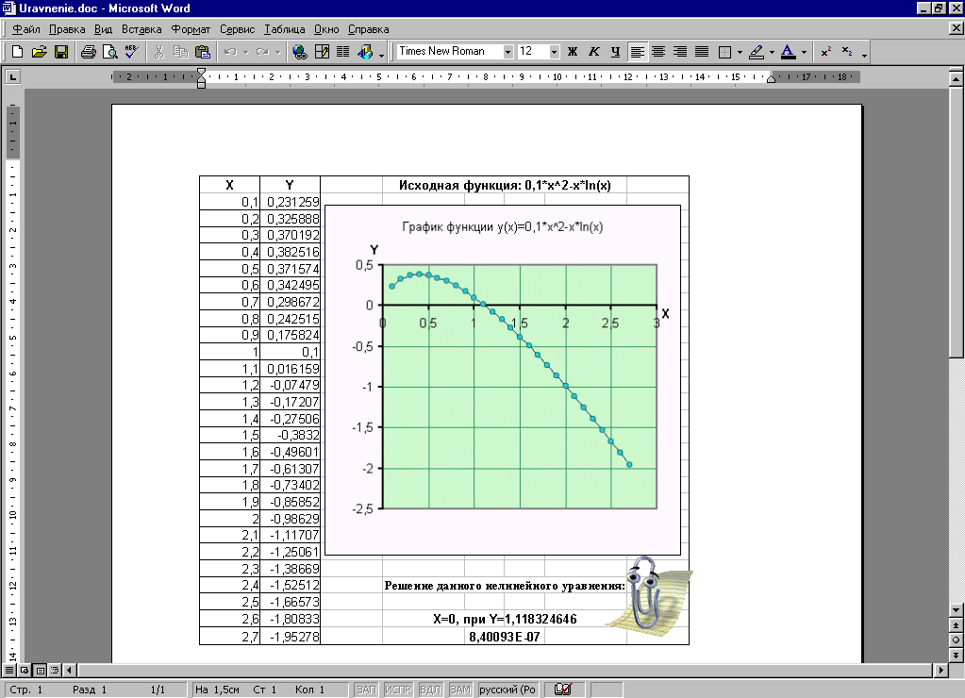Open the border style dropdown arrow
The height and width of the screenshot is (698, 965).
click(x=740, y=52)
